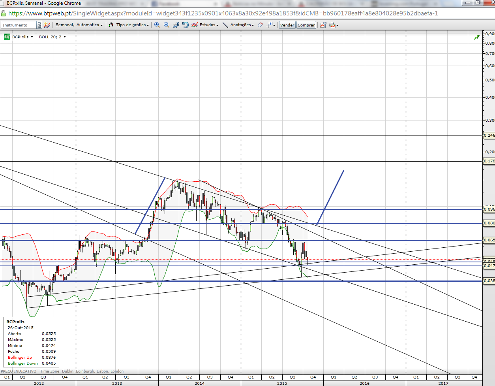Click the save chart template icon
The image size is (495, 386).
click(x=323, y=25)
